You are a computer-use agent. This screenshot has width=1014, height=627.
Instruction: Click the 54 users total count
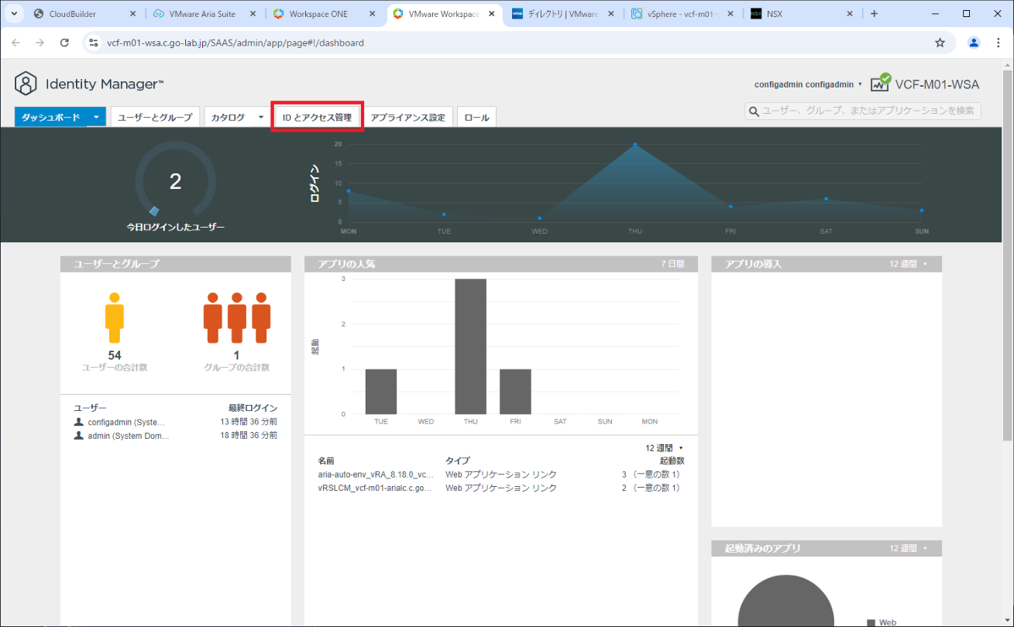[x=115, y=355]
